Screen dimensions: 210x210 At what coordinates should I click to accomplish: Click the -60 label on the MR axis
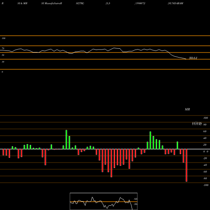coord(205,172)
